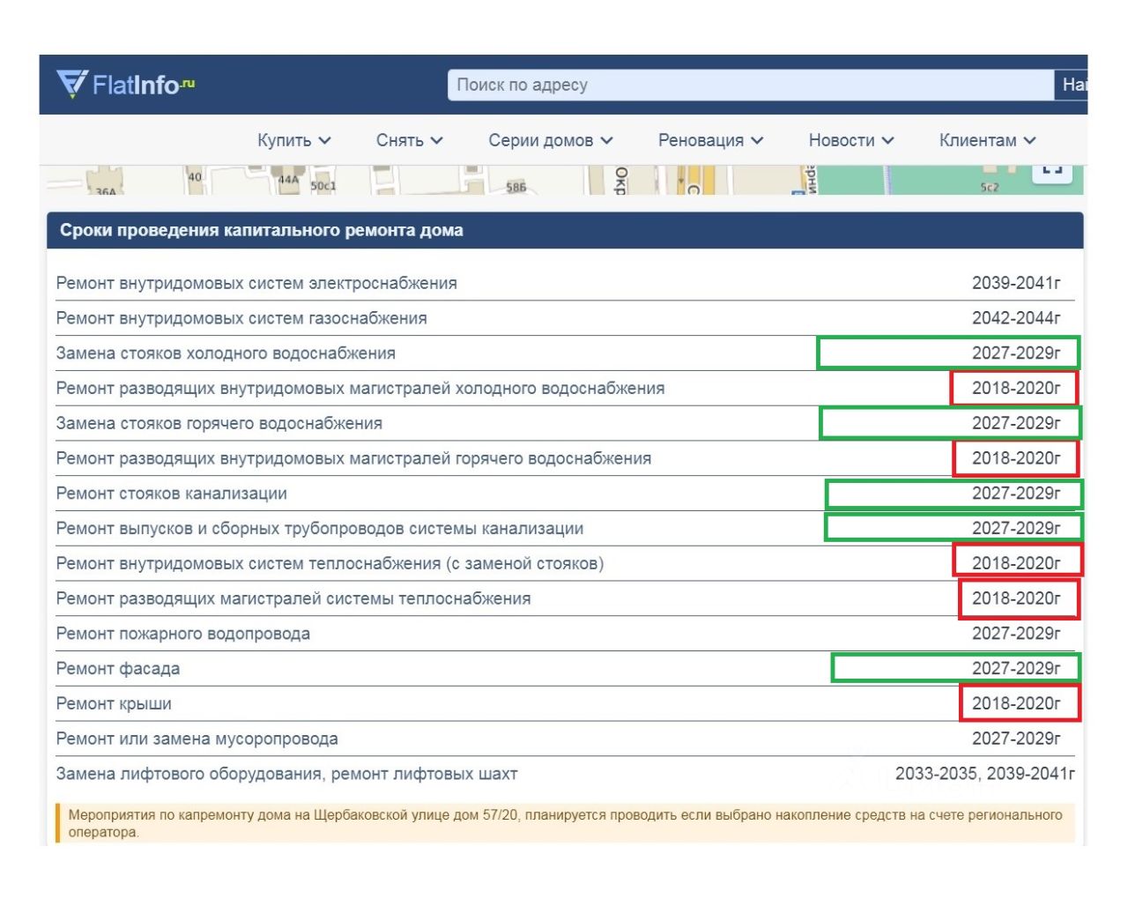Click the Ремонт крыши row
The height and width of the screenshot is (906, 1128).
click(565, 704)
